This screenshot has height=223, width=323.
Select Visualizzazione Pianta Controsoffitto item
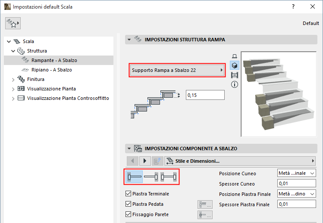pyautogui.click(x=68, y=98)
